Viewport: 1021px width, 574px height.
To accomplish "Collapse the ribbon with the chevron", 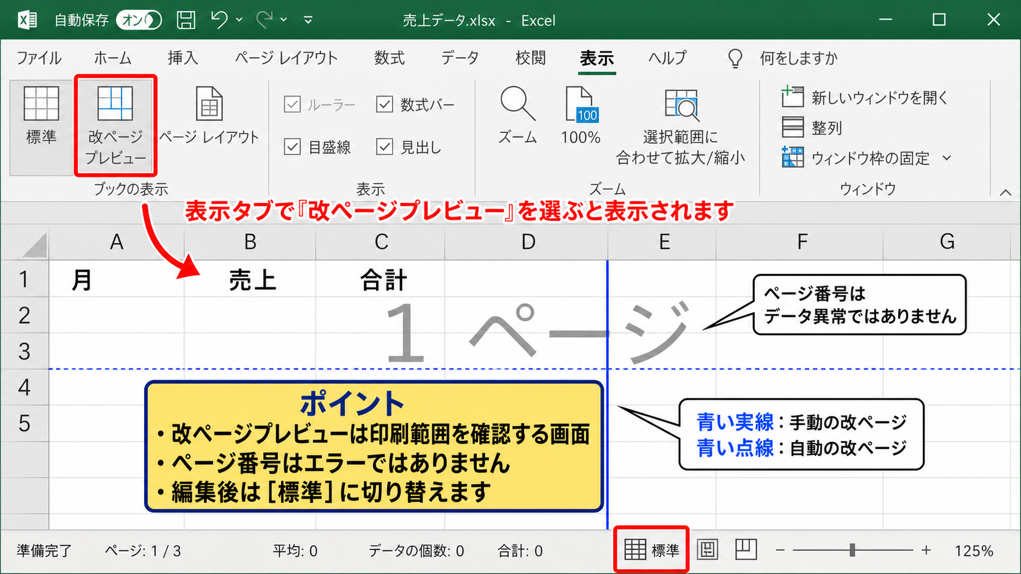I will point(1005,192).
